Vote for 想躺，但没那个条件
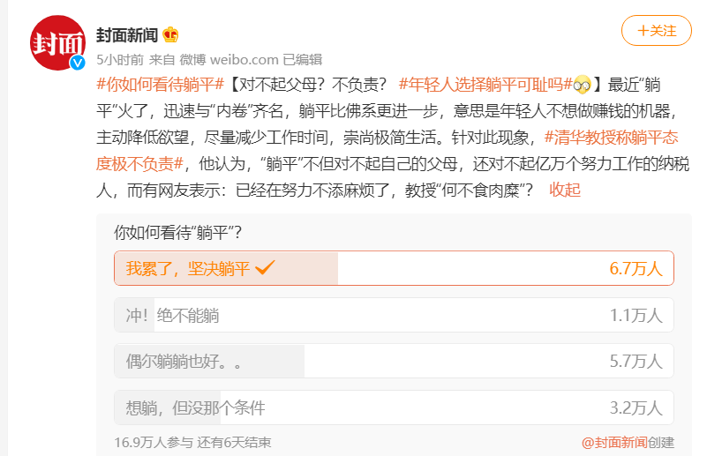 pyautogui.click(x=394, y=407)
